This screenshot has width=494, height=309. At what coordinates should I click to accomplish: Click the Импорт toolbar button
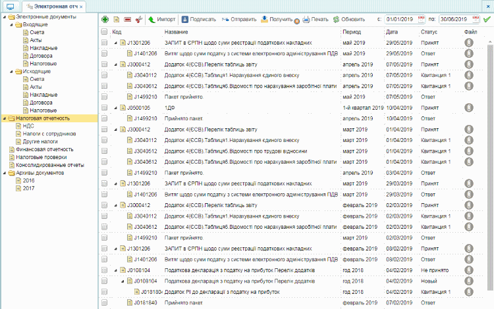pos(162,20)
